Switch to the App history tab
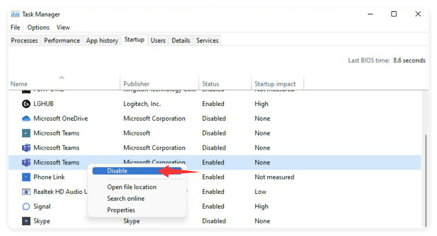Screen dimensions: 437x236 (x=102, y=40)
